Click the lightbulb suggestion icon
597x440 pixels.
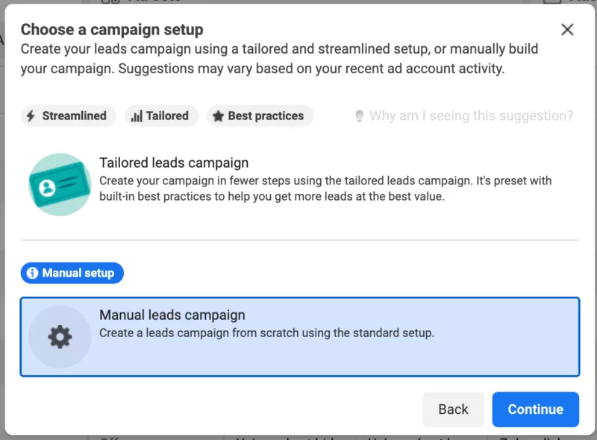360,116
